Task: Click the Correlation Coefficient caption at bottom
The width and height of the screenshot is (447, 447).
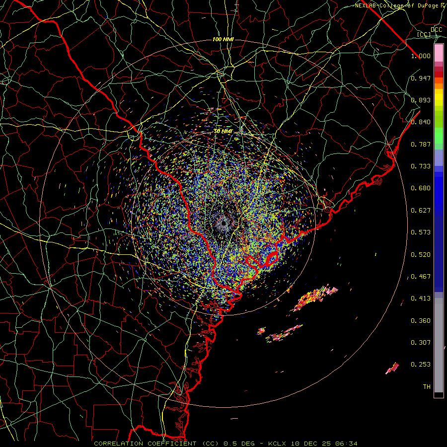Action: click(x=225, y=444)
